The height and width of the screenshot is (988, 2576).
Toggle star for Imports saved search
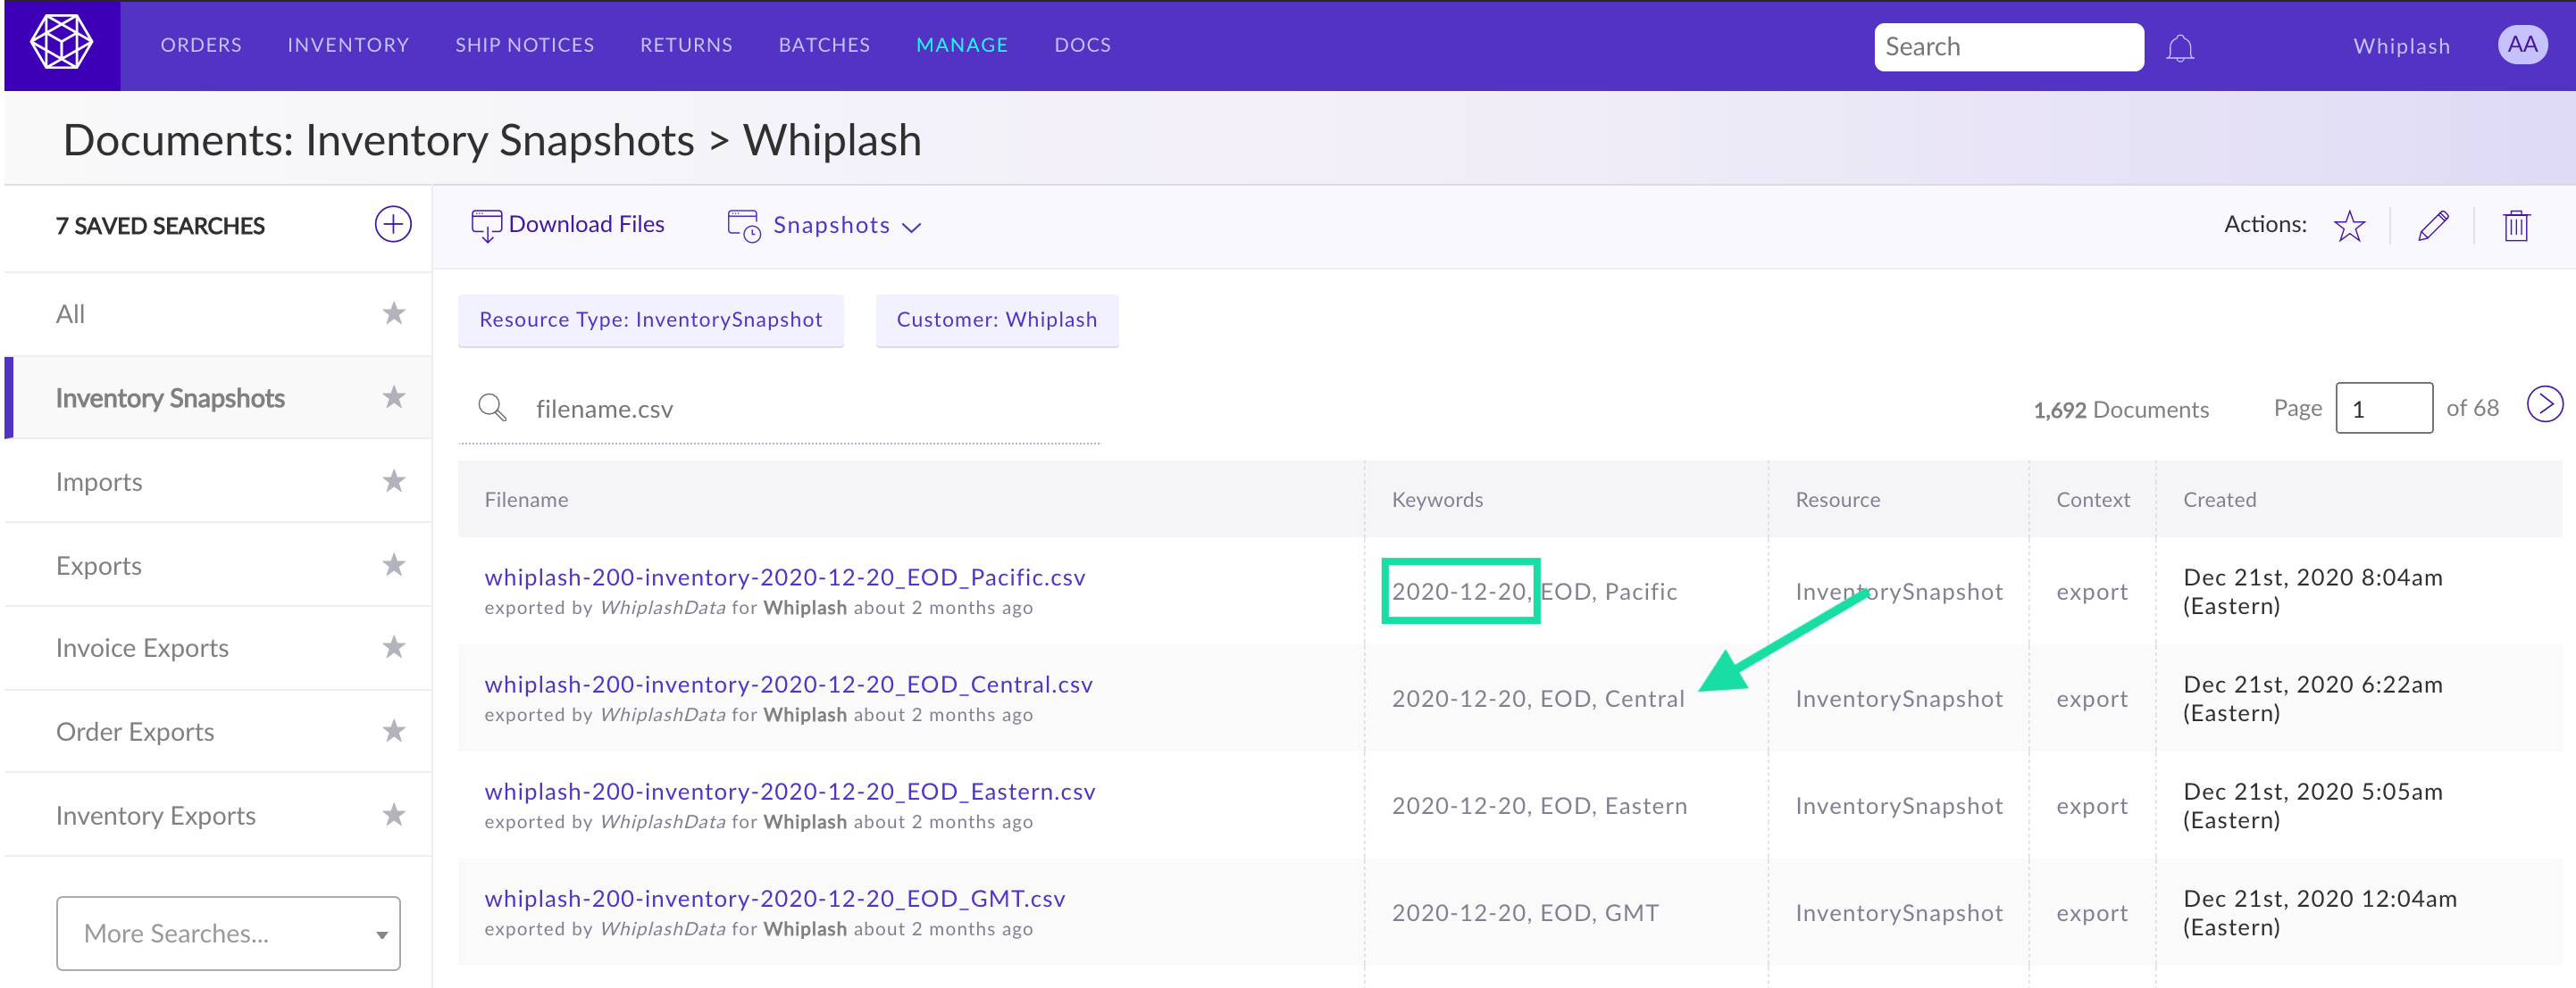394,482
